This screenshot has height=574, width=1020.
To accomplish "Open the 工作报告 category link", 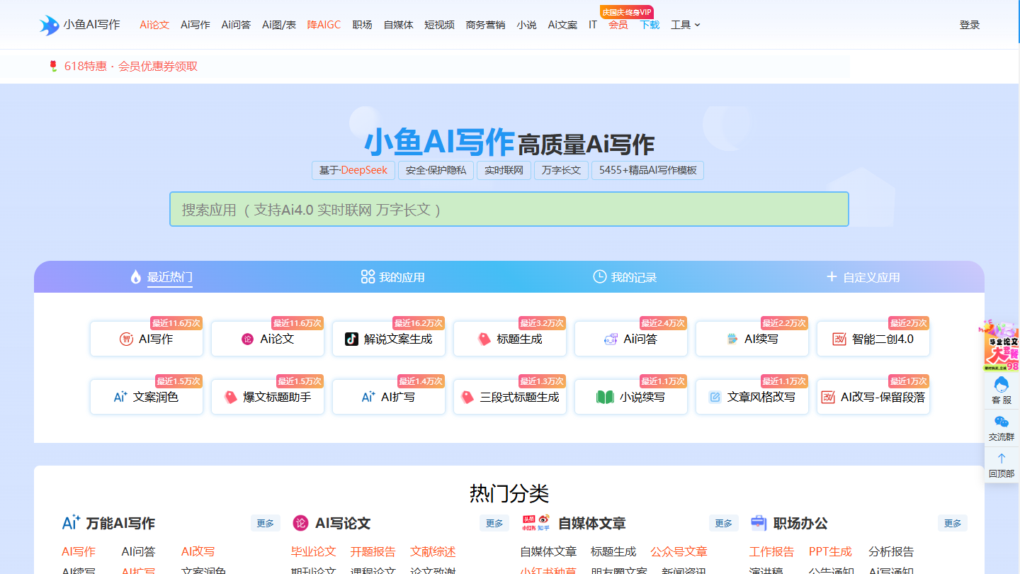I will tap(771, 551).
